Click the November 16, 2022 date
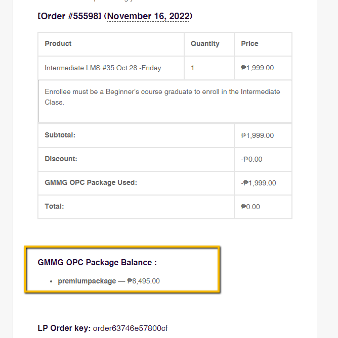Screen dimensions: 338x338 click(x=148, y=16)
